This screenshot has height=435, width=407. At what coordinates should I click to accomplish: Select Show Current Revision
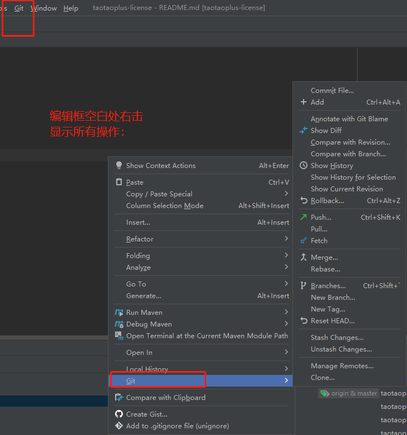point(346,189)
